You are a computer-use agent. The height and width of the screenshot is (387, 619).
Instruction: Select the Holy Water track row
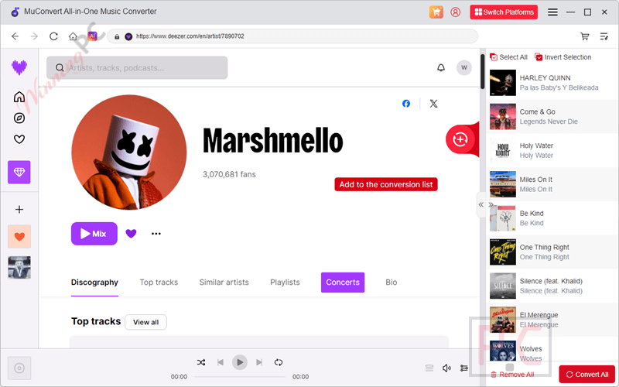(551, 150)
